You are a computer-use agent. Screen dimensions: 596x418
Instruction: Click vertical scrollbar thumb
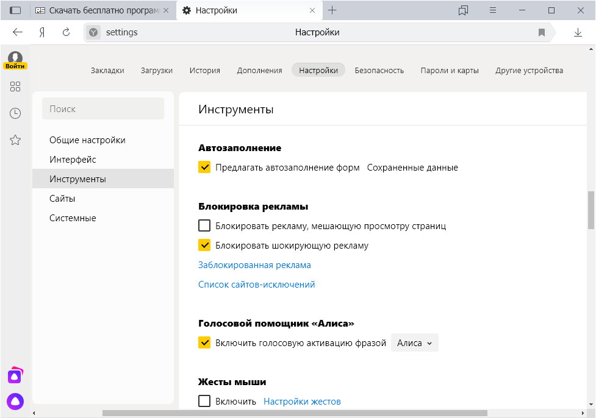(591, 210)
